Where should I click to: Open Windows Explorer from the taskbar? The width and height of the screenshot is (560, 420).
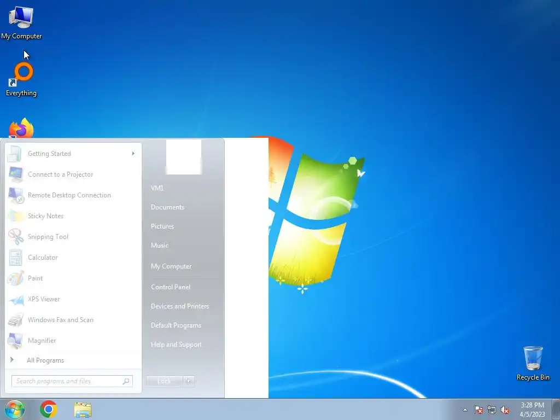pyautogui.click(x=83, y=410)
